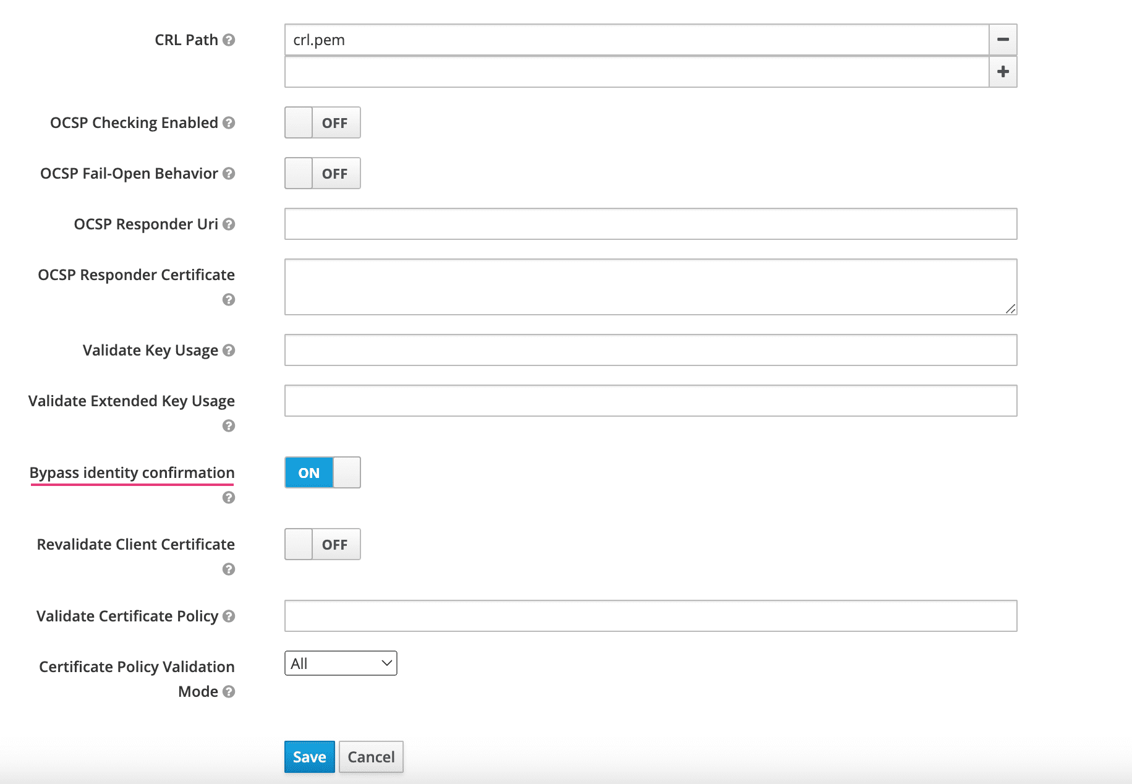Enable OCSP Checking toggle
The image size is (1132, 784).
(322, 123)
